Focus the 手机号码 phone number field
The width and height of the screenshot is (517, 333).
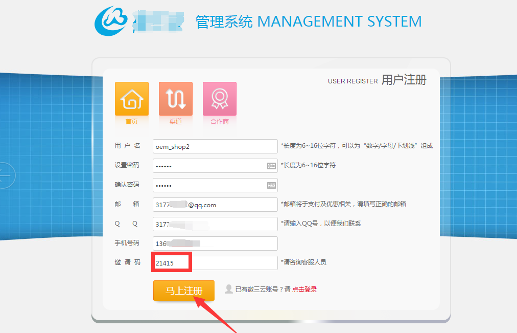[215, 243]
